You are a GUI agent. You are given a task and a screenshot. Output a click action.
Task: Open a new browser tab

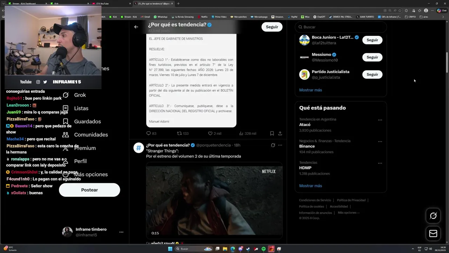pos(178,4)
